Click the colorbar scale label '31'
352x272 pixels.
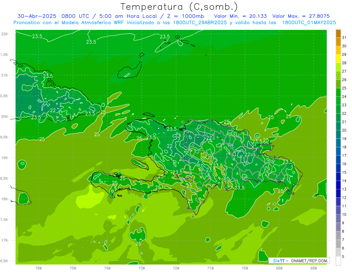click(x=344, y=38)
